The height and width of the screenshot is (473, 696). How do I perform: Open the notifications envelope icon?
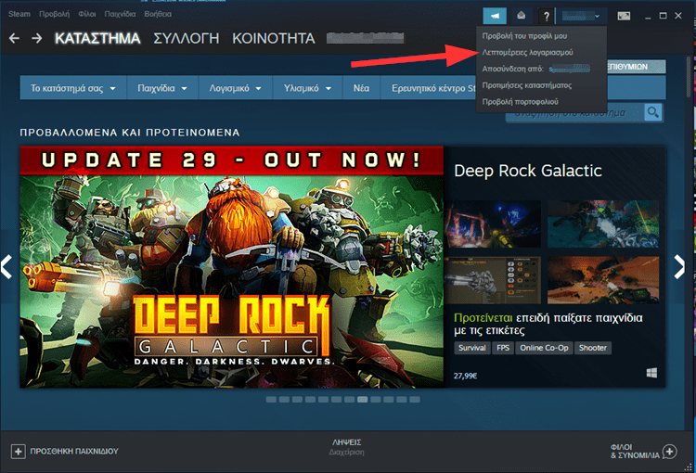pyautogui.click(x=522, y=17)
